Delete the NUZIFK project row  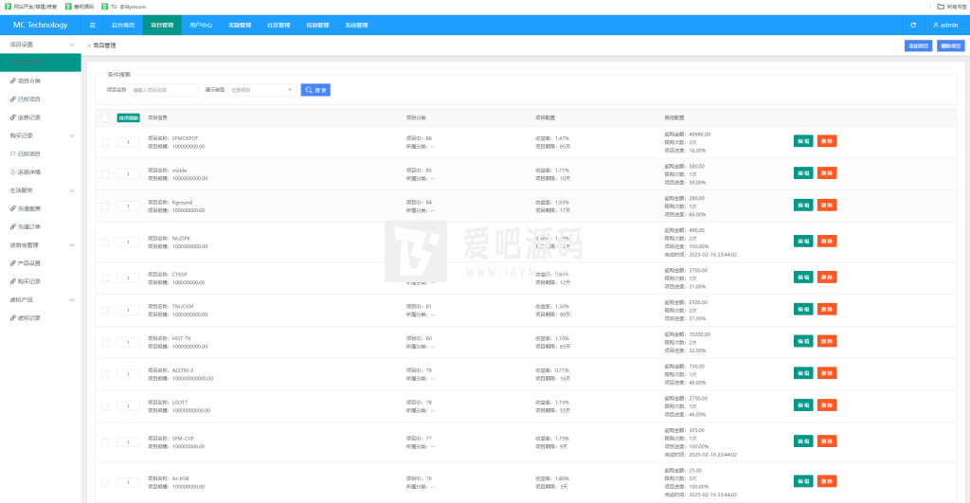tap(827, 242)
